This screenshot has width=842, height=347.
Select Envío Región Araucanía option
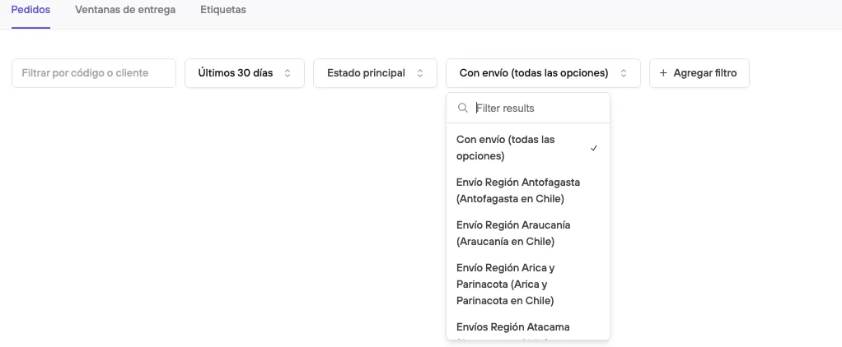[528, 233]
